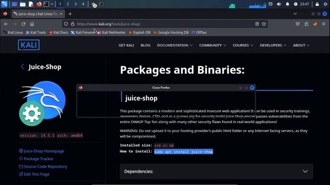Expand the DOCUMENTATION menu

click(x=175, y=45)
